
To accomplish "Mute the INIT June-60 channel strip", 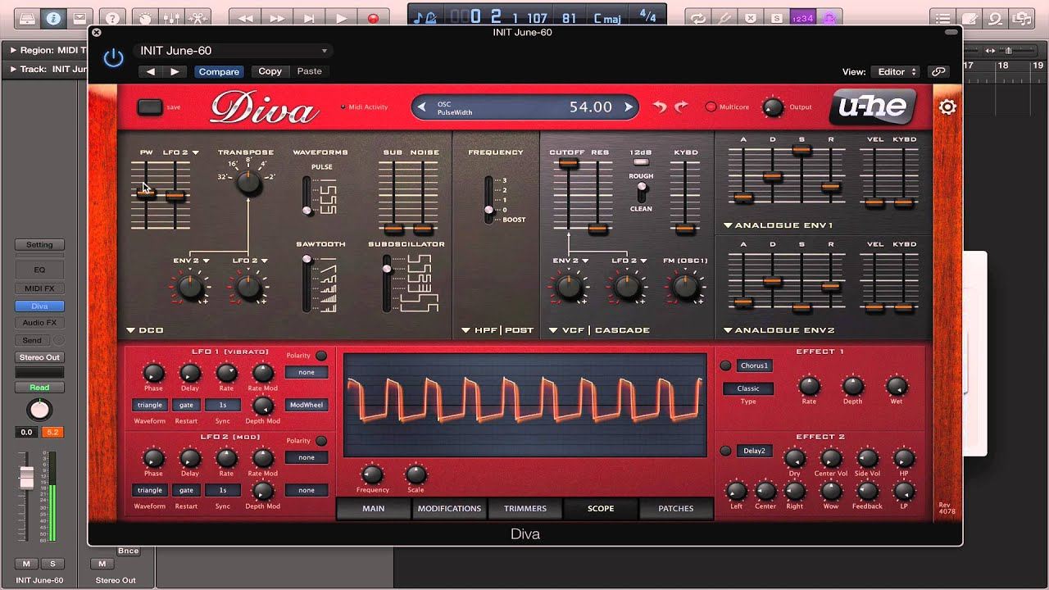I will tap(26, 564).
